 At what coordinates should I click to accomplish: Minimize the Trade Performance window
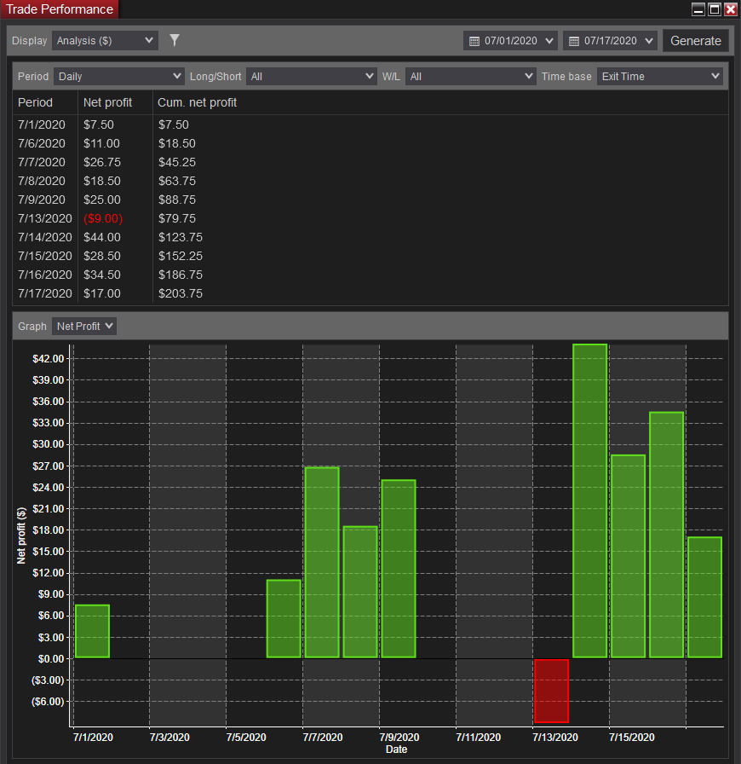point(698,9)
